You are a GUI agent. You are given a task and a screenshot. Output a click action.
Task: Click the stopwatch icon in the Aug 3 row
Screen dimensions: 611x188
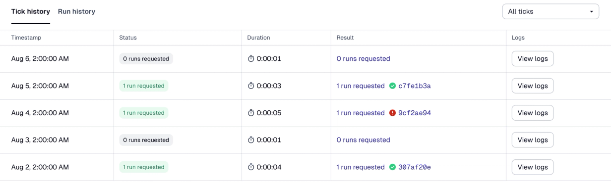251,140
